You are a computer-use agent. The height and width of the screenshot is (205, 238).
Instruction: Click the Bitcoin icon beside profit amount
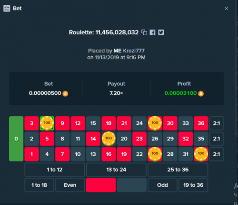point(201,93)
